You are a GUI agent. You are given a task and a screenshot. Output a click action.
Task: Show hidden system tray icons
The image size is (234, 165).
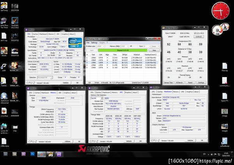[209, 154]
